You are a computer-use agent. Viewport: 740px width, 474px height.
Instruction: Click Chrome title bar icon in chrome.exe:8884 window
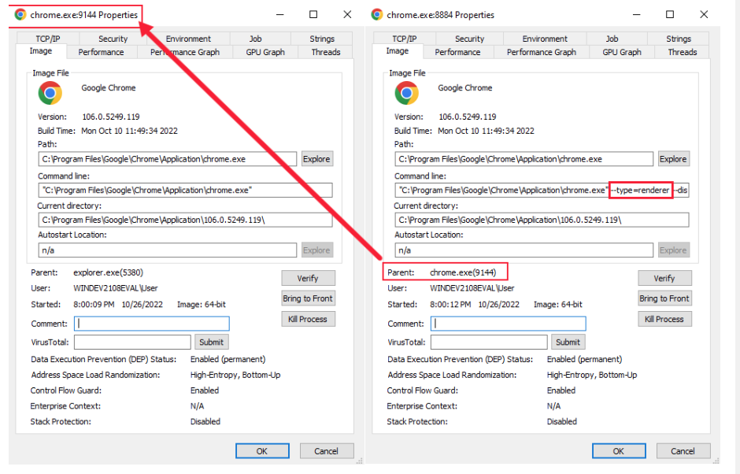[x=376, y=15]
